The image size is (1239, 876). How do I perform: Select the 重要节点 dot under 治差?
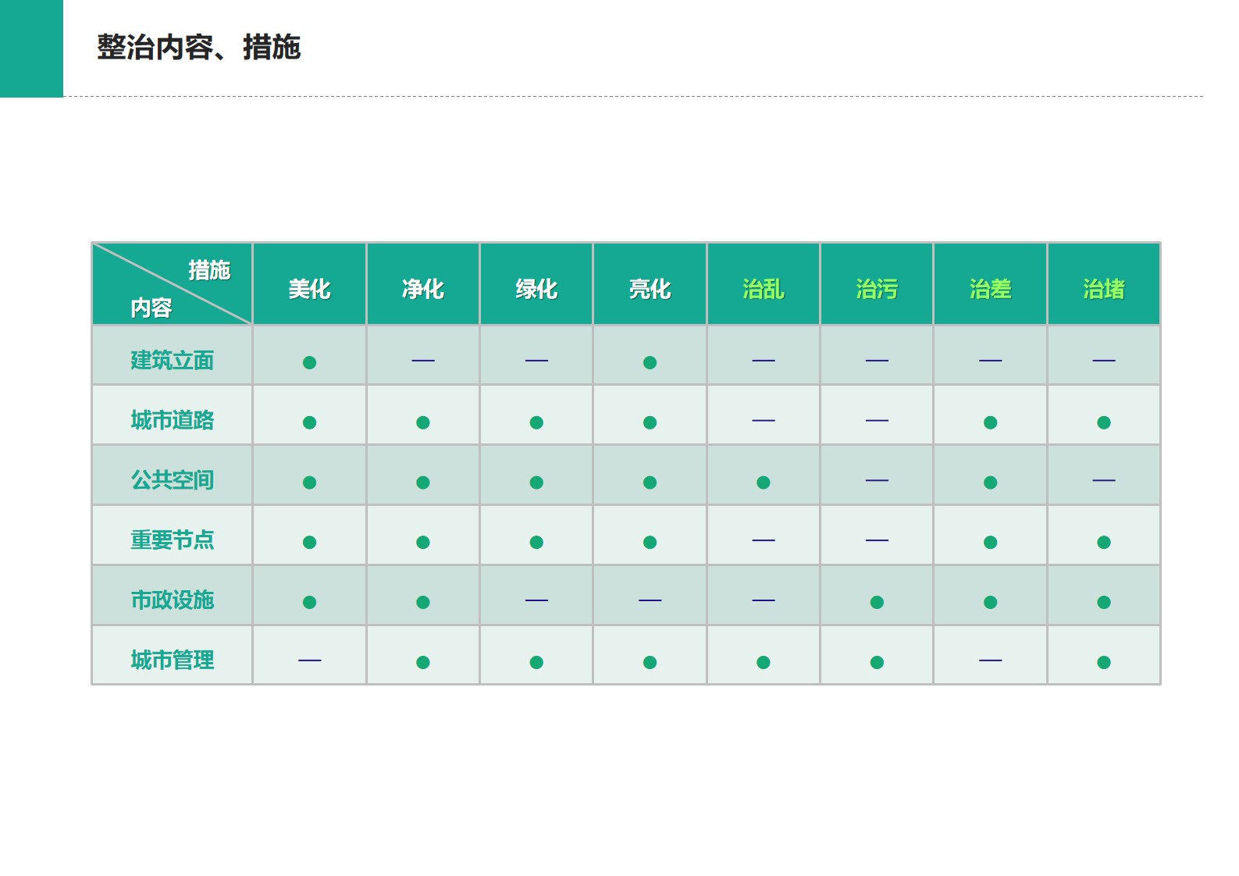(990, 542)
